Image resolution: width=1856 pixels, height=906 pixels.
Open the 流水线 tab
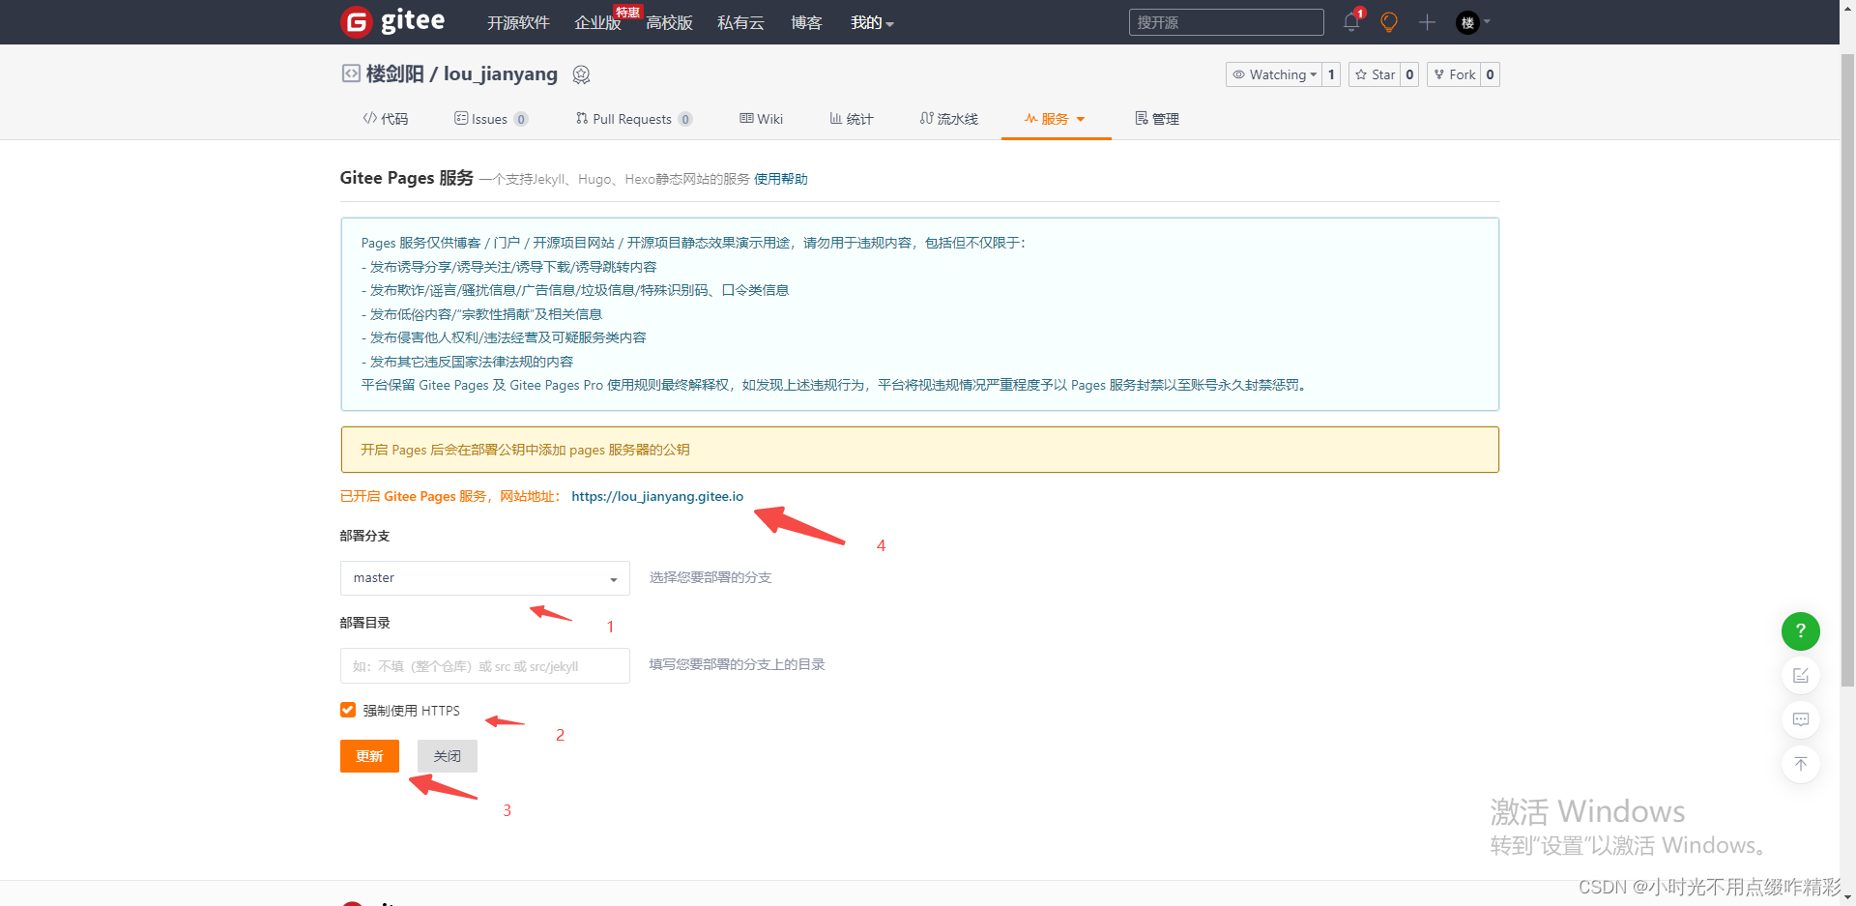coord(949,118)
